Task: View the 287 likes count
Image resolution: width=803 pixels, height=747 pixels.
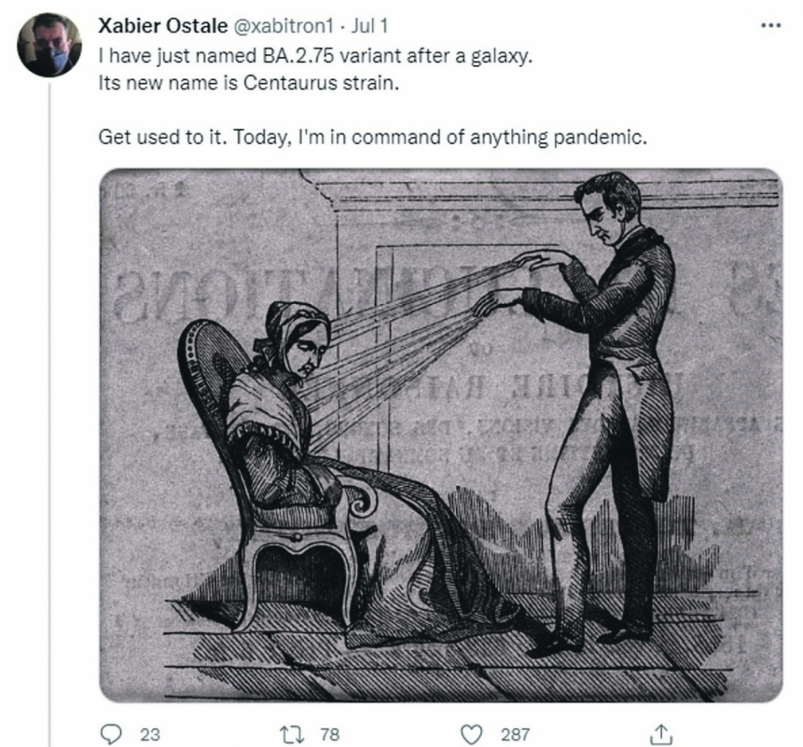Action: click(515, 735)
